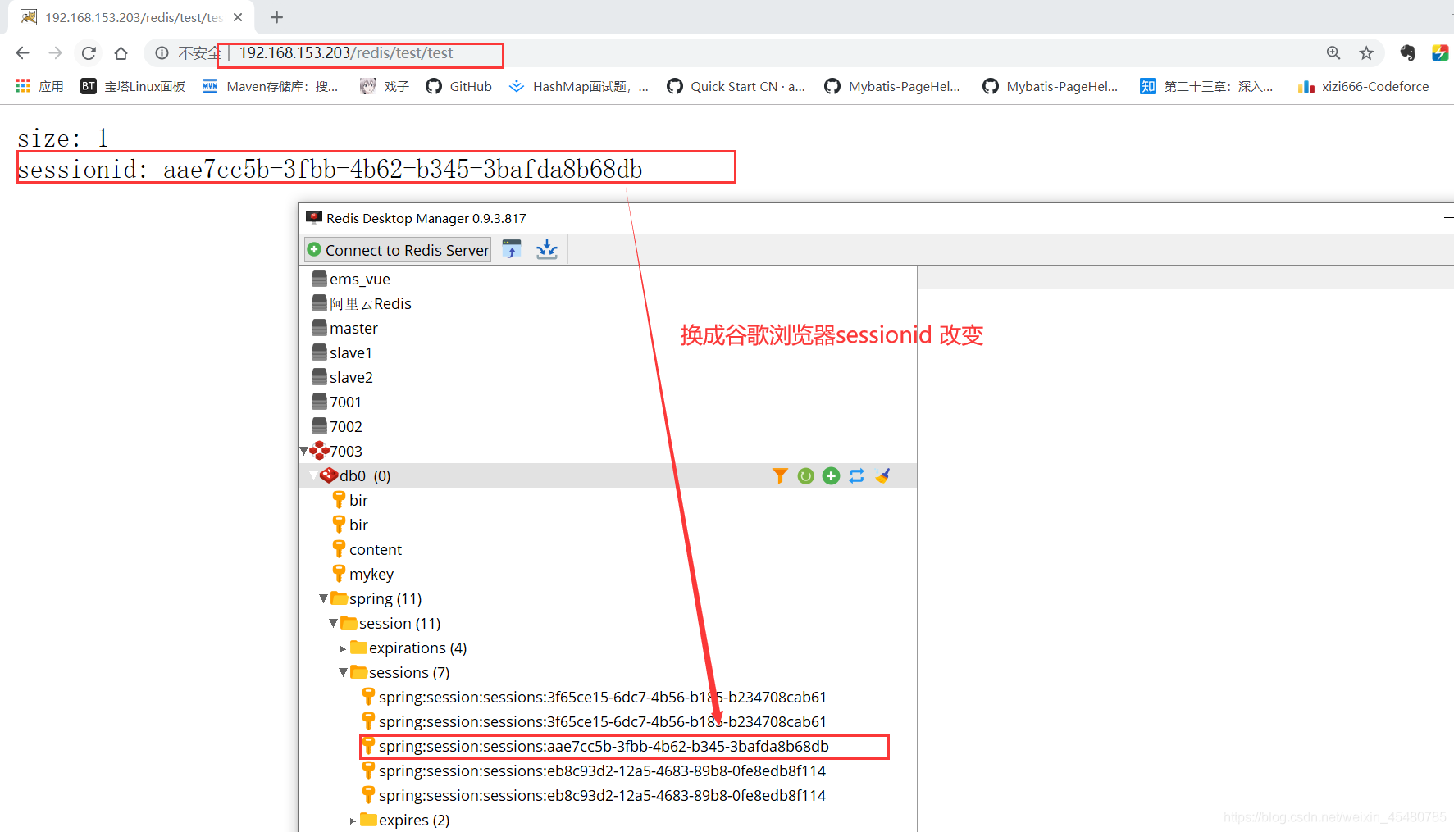This screenshot has height=832, width=1454.
Task: Expand the expirations (4) folder
Action: pos(343,648)
